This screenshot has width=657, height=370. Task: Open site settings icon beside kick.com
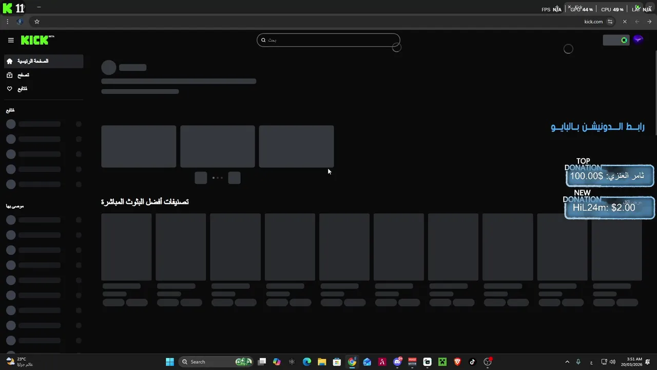(x=610, y=22)
